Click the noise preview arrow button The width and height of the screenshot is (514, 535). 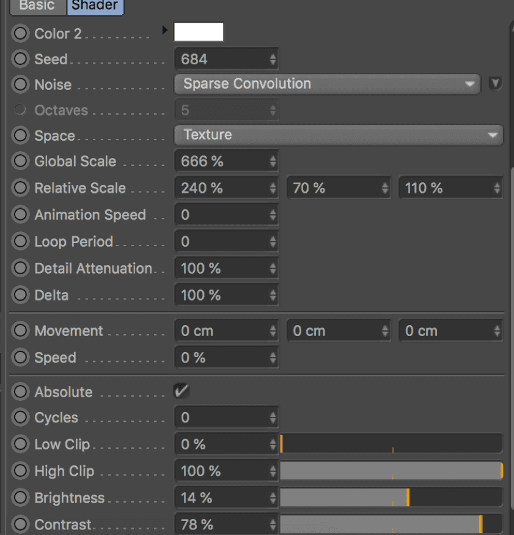pyautogui.click(x=495, y=84)
